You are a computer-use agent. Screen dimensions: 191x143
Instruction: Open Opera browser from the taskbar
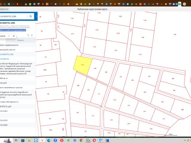[94, 140]
